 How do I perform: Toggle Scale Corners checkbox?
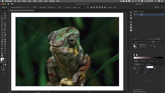coord(134,90)
